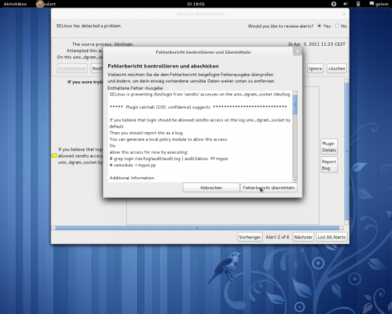Screen dimensions: 392x314
Task: Click the List All Alerts button
Action: click(332, 237)
